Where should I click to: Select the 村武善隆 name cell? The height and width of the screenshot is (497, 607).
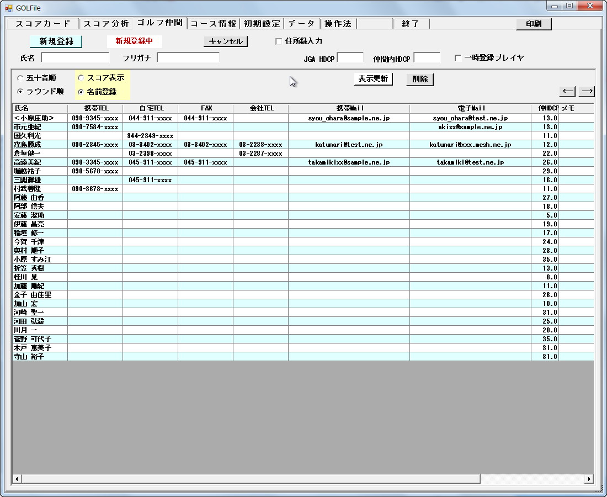(x=40, y=189)
